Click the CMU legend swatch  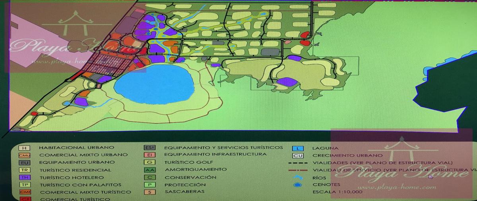(x=23, y=155)
